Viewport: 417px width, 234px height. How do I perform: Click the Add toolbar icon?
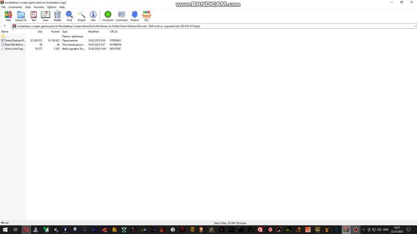(x=8, y=16)
